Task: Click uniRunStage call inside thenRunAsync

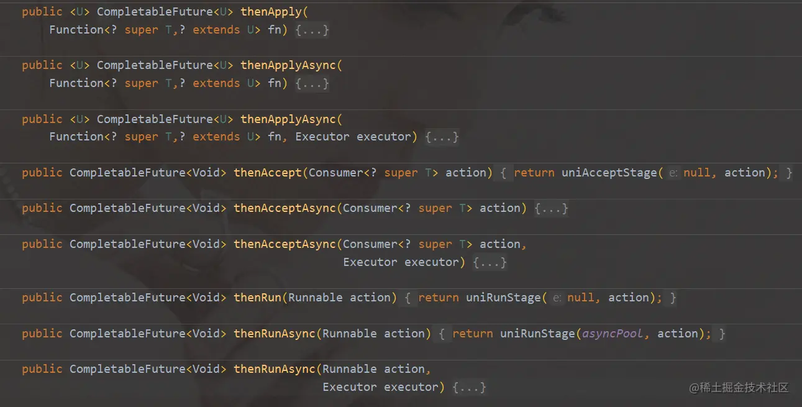Action: pos(537,334)
